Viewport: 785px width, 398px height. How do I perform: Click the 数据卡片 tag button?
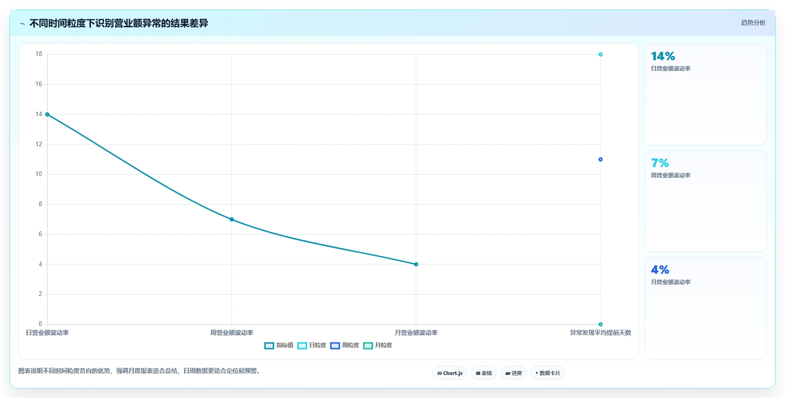[548, 373]
